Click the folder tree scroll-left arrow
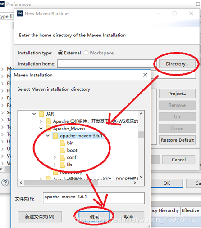The image size is (201, 228). tap(21, 183)
